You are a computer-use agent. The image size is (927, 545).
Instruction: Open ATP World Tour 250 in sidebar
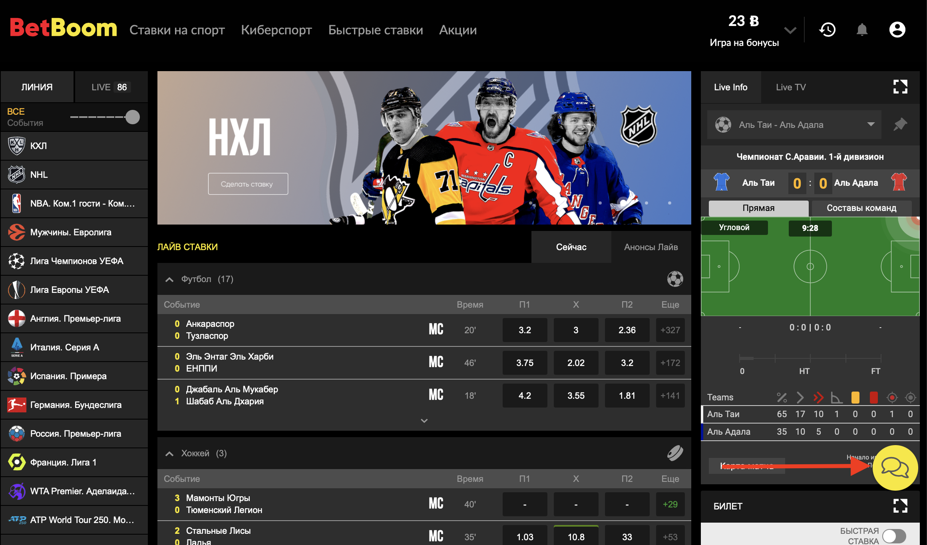point(74,520)
